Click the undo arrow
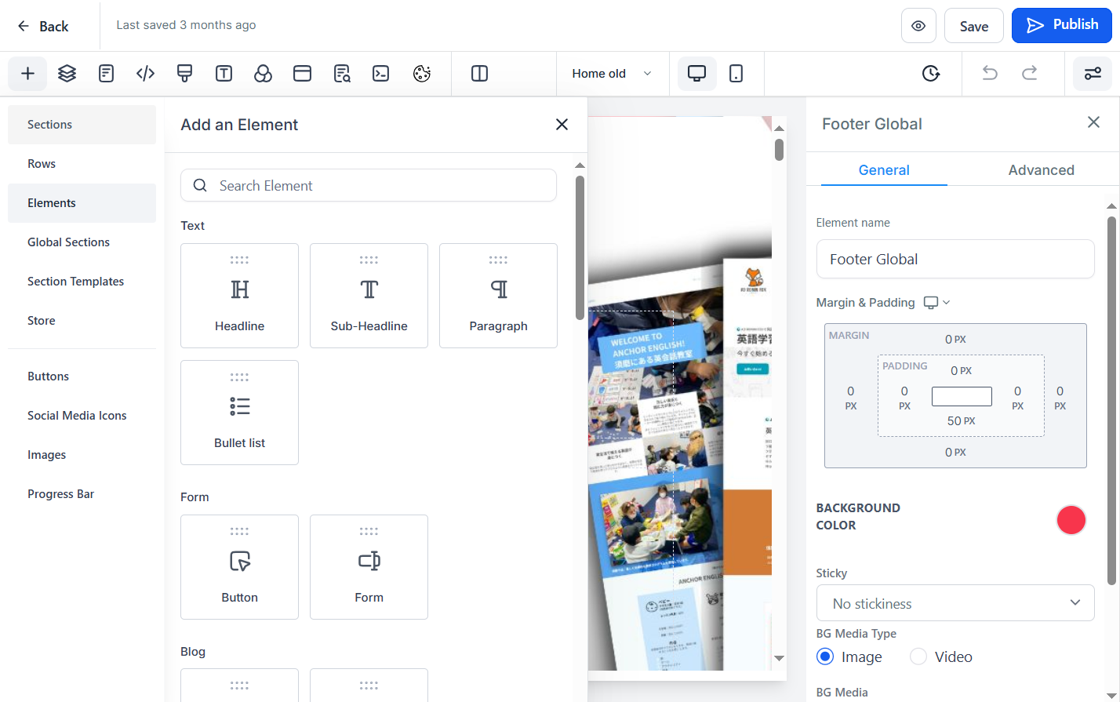Screen dimensions: 1120x702 coord(990,74)
